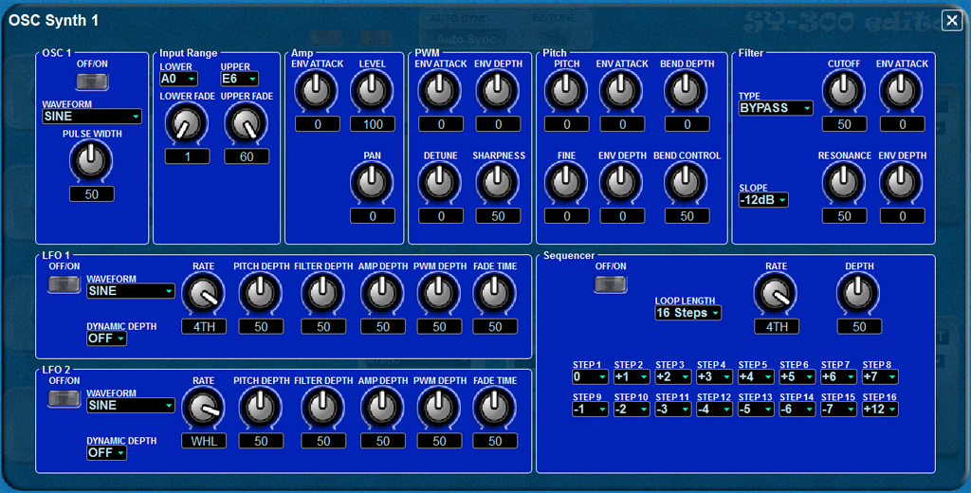Click the LFO 1 FADE TIME knob

pos(494,293)
